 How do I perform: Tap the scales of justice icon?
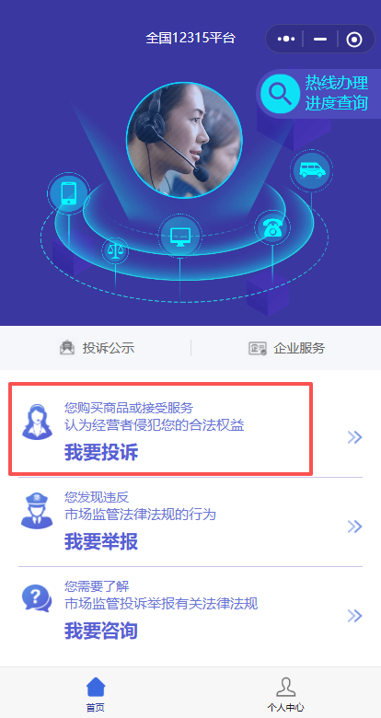[115, 251]
